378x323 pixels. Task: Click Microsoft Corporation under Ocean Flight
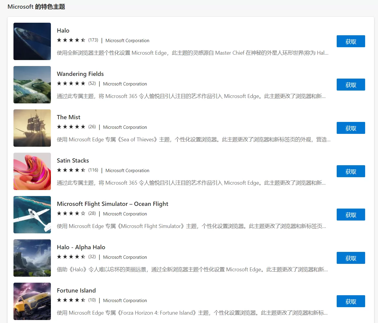click(x=125, y=214)
